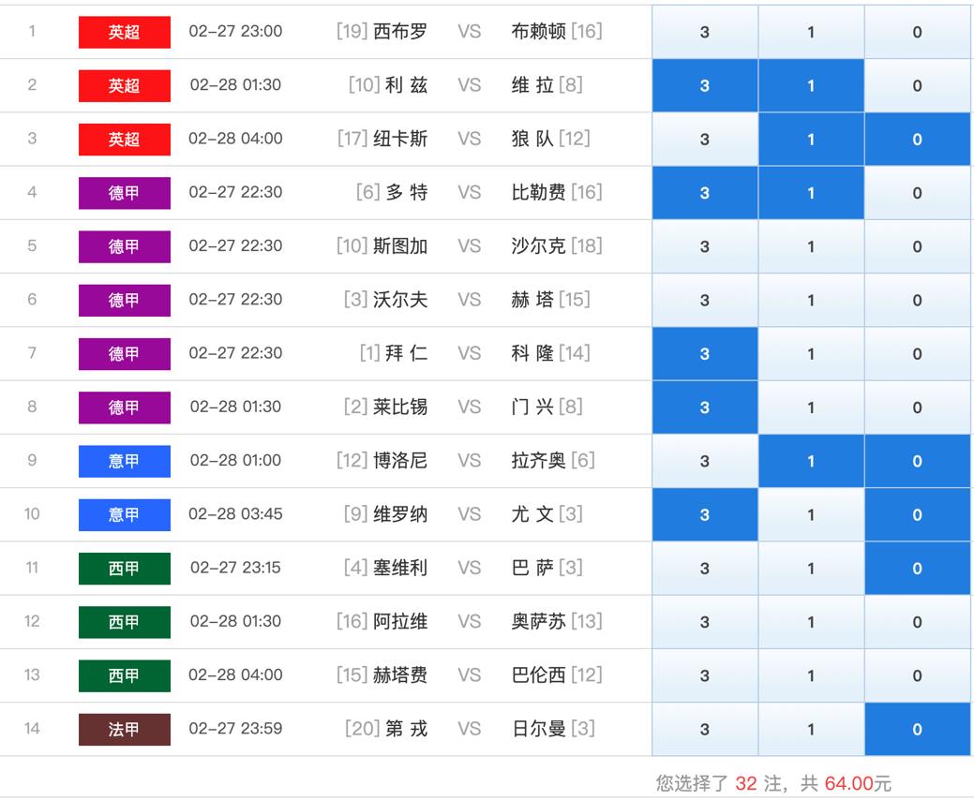Open home team 纽卡斯

[x=400, y=139]
